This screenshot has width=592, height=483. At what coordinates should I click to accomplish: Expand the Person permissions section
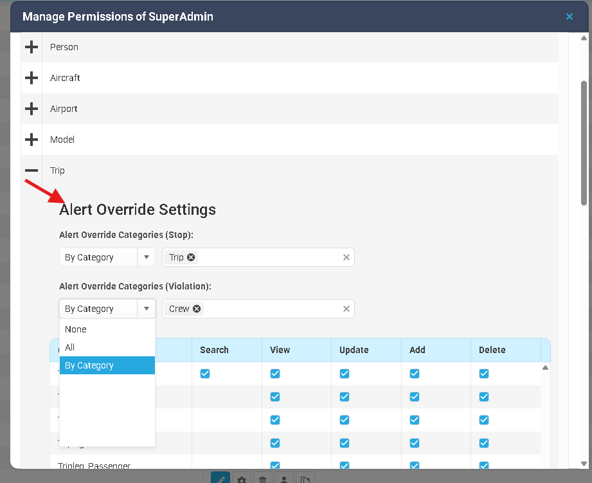coord(31,47)
